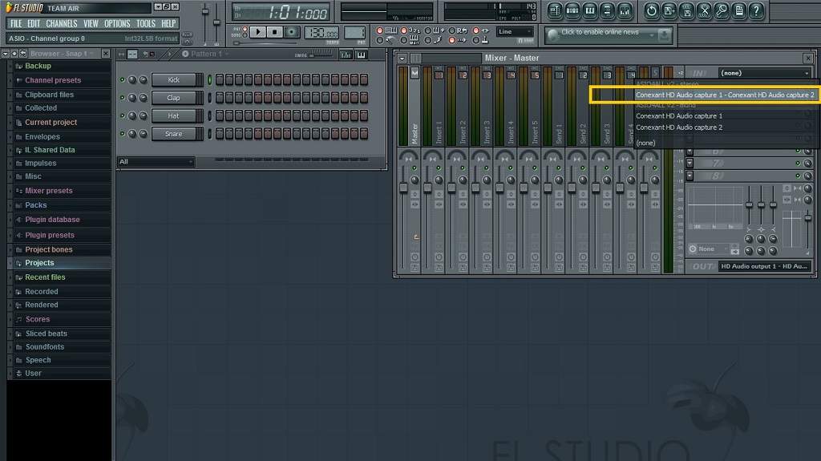
Task: Click the mixer view layout icon beside title
Action: coord(416,59)
